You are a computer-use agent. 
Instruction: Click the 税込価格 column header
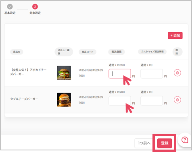[x=117, y=52]
